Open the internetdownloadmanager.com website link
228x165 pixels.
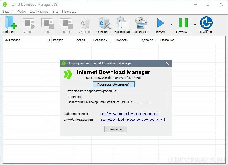point(129,114)
